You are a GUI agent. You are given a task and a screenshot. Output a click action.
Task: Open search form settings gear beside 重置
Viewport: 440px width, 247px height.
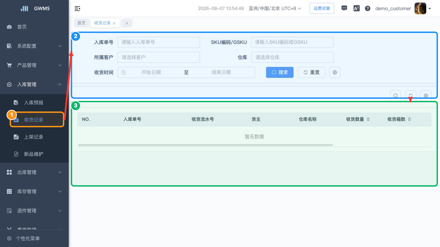335,72
